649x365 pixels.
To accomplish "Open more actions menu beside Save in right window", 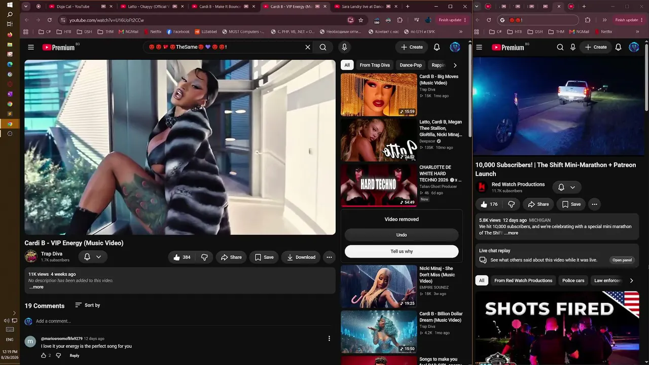I will coord(594,204).
